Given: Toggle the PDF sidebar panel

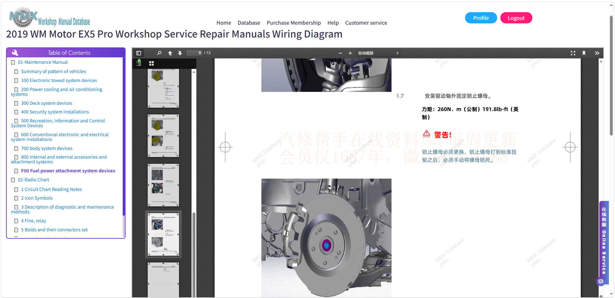Looking at the screenshot, I should tap(139, 53).
